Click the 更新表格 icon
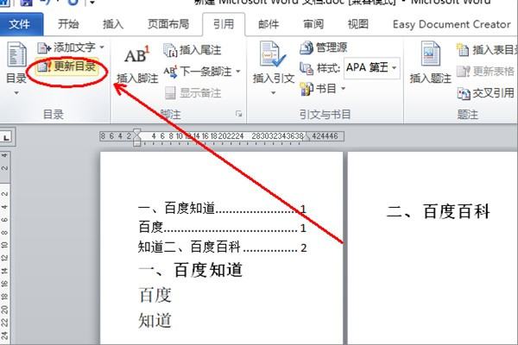The image size is (518, 345). [x=463, y=72]
